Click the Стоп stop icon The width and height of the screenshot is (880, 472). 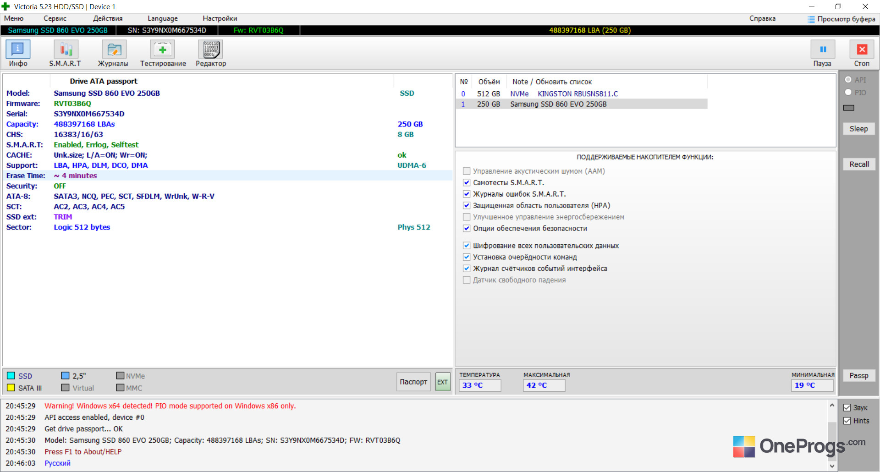pos(862,49)
